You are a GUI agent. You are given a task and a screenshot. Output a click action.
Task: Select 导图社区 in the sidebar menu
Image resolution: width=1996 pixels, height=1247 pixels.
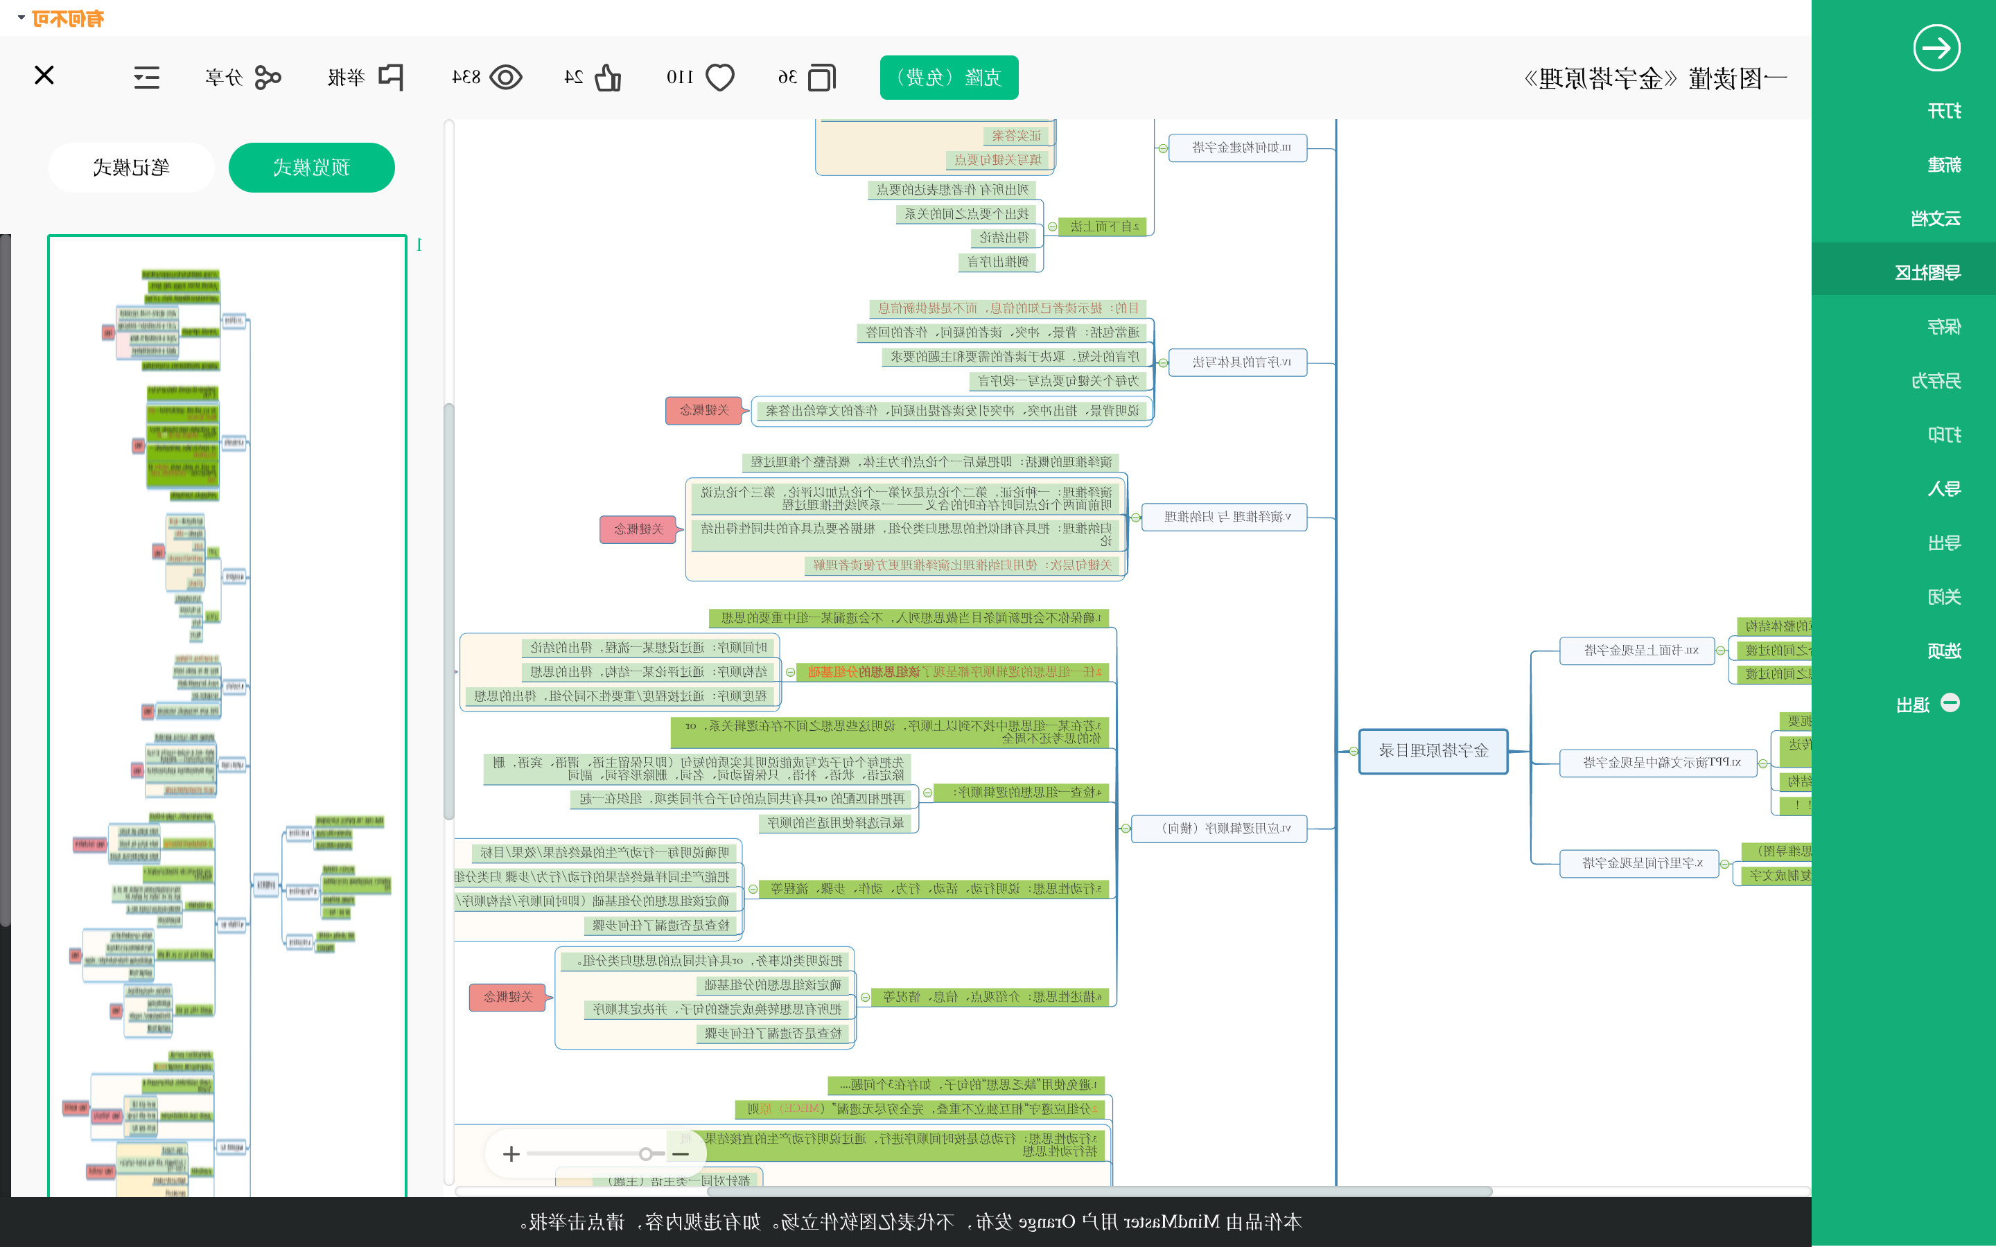pos(1927,272)
